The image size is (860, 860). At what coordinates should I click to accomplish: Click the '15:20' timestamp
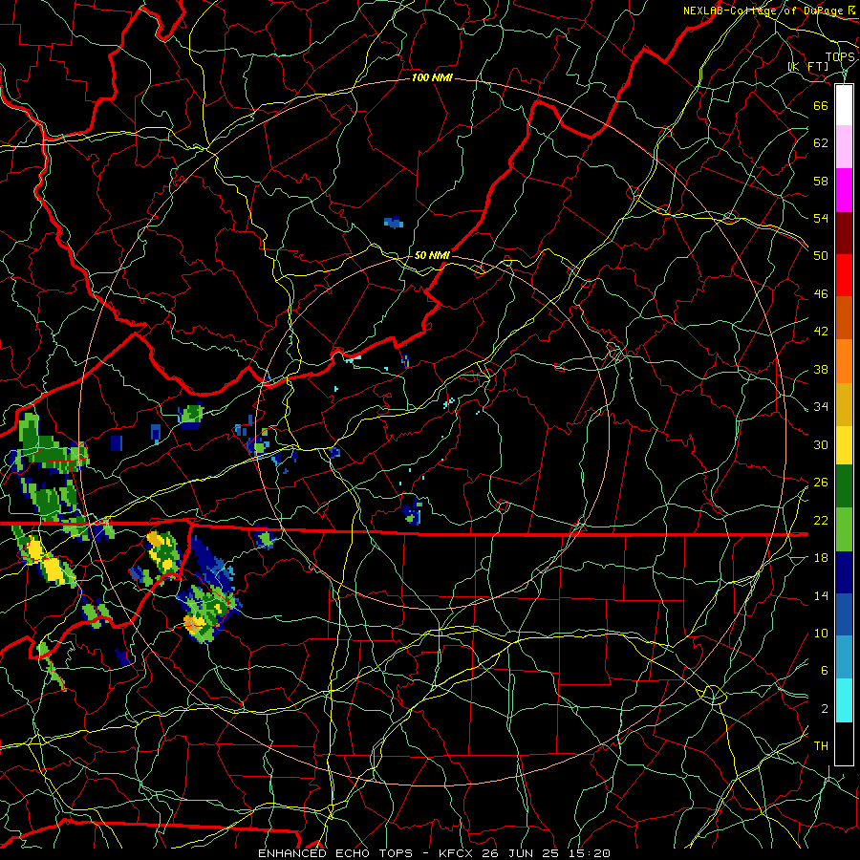coord(590,853)
